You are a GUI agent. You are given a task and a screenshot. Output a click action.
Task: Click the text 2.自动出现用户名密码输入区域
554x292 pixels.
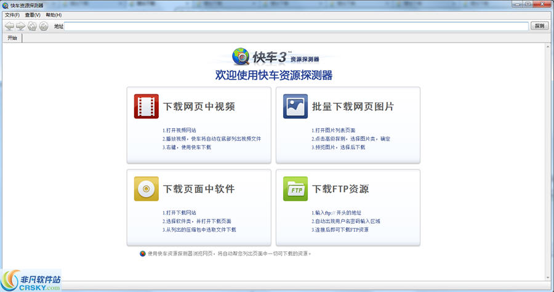(346, 221)
